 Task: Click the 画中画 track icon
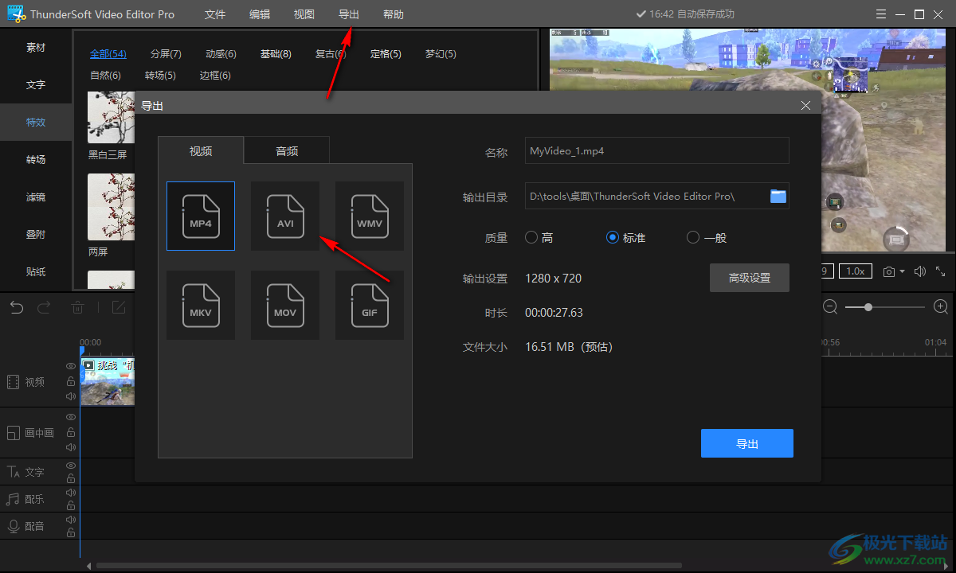(13, 433)
